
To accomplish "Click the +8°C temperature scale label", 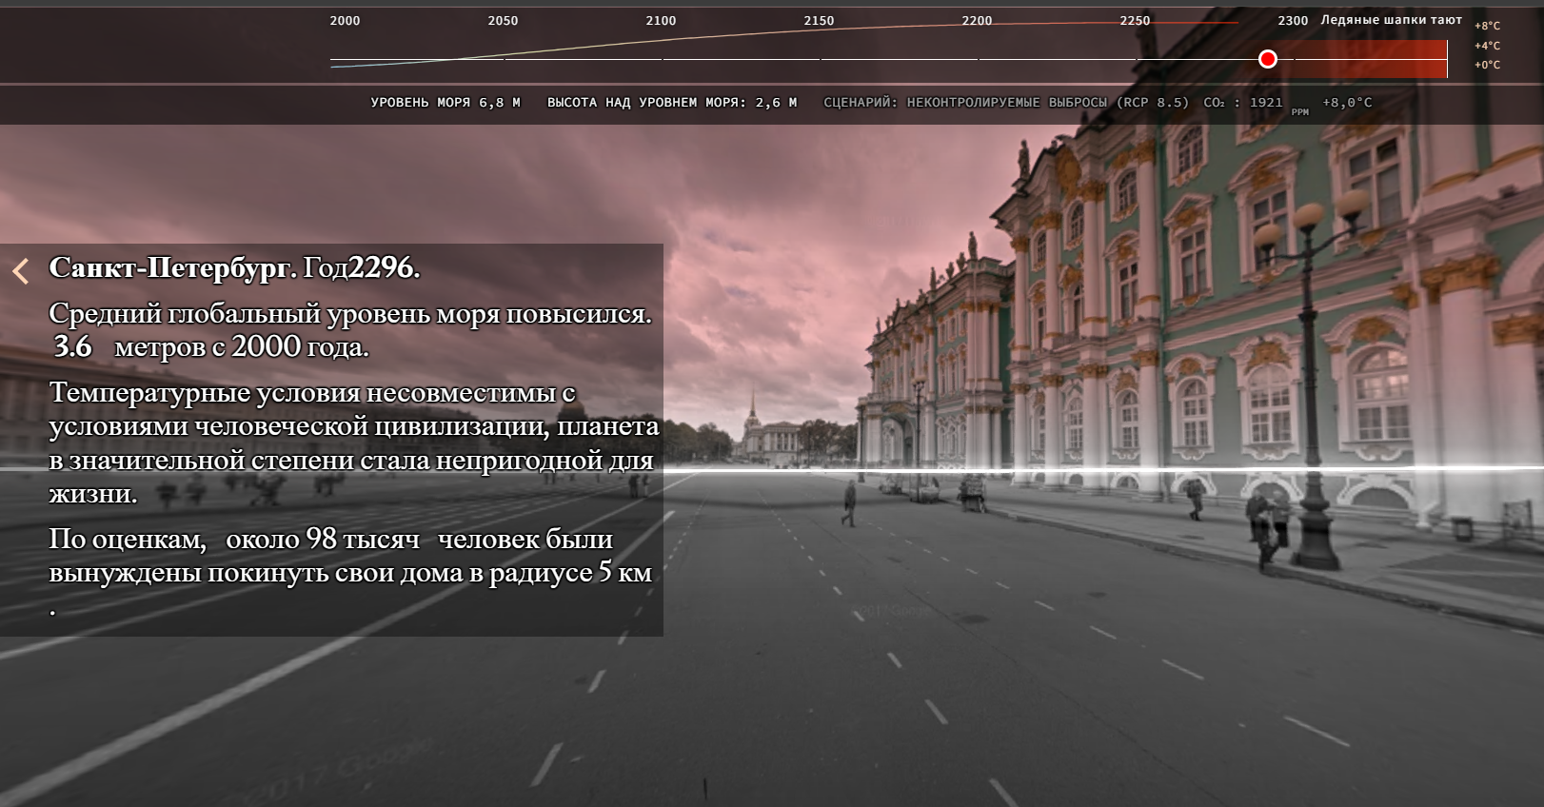I will pos(1487,27).
